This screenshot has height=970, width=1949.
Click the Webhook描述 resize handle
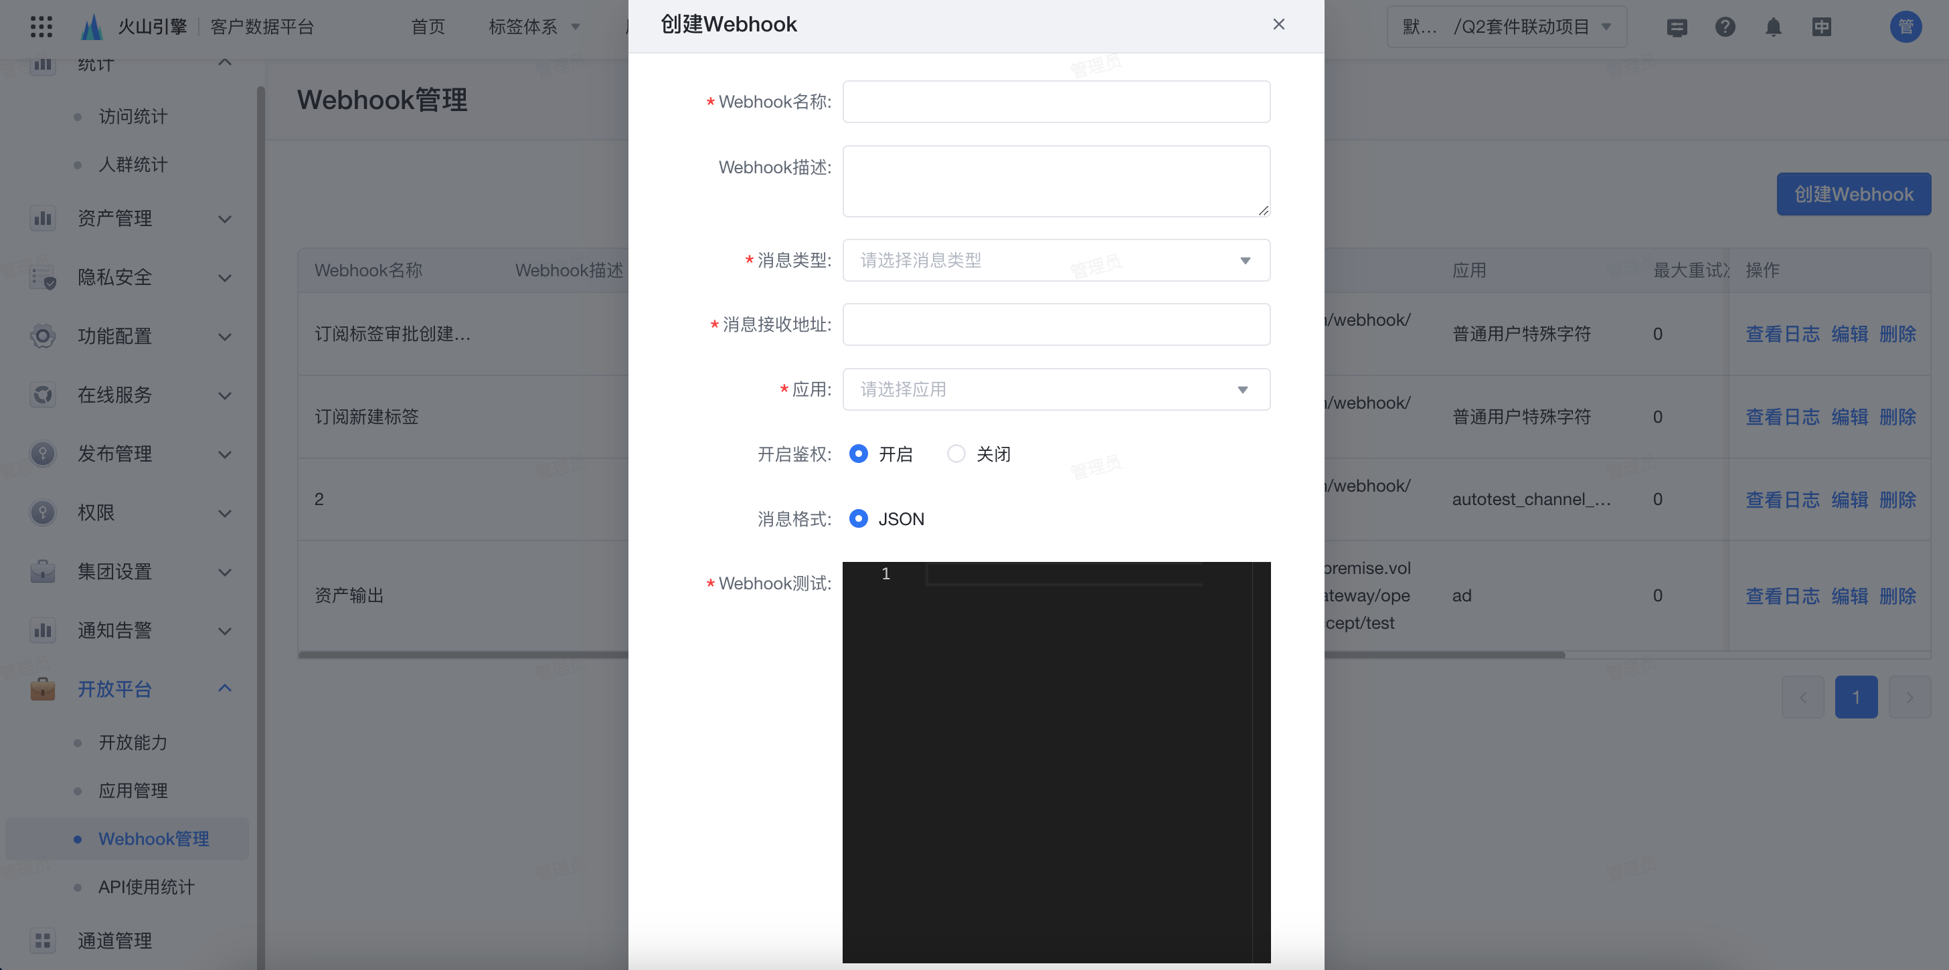coord(1263,211)
